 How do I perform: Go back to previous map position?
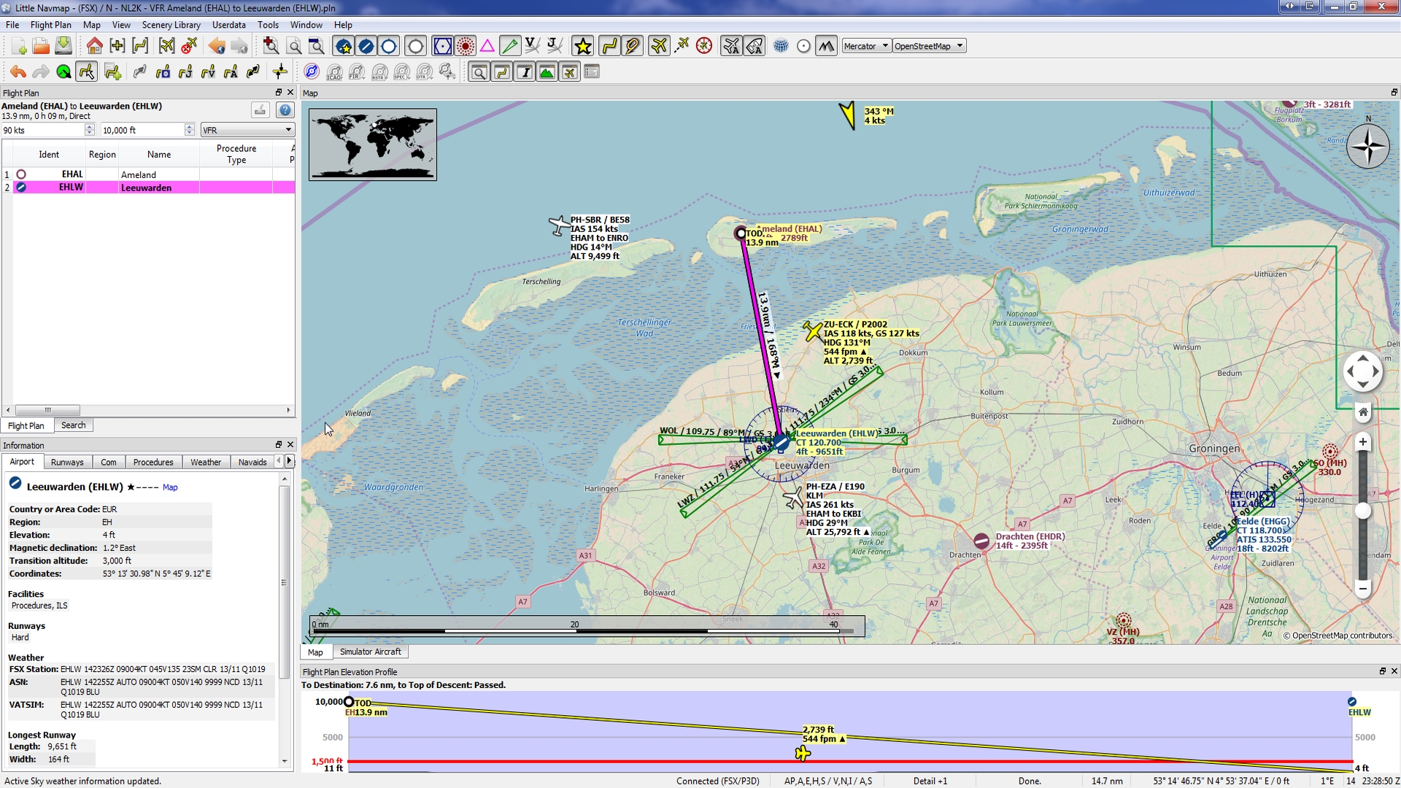click(217, 46)
